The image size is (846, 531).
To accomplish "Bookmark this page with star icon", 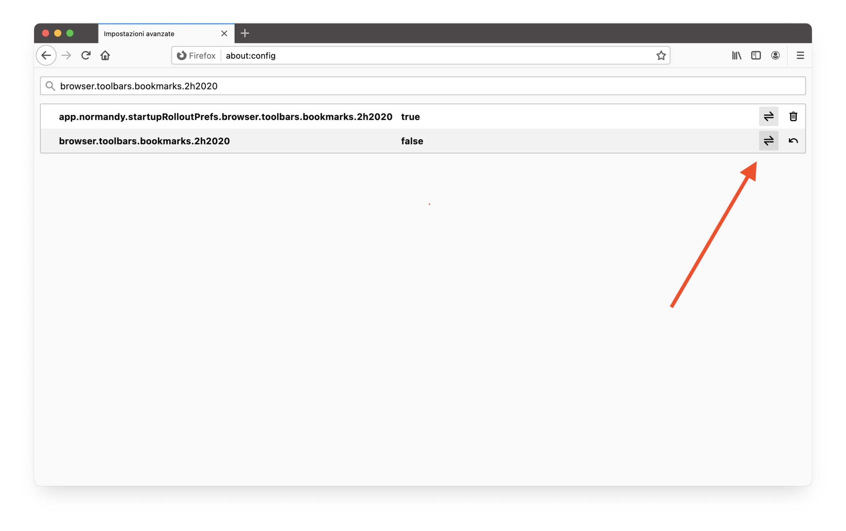I will pos(661,56).
